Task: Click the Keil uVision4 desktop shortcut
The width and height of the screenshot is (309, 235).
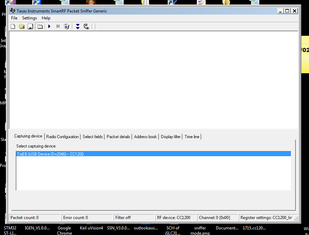Action: pyautogui.click(x=91, y=228)
